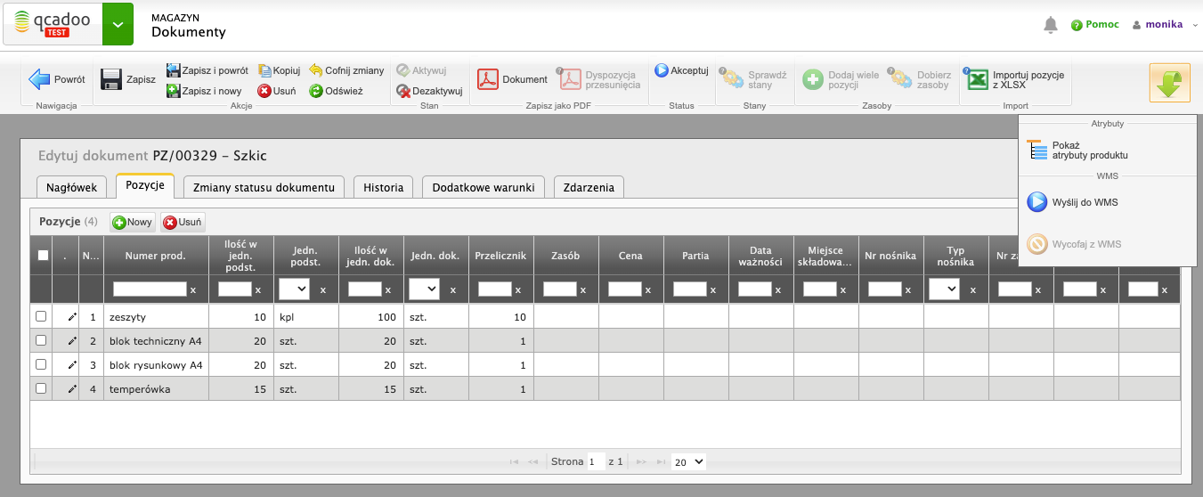Toggle select-all checkbox in table header

43,256
